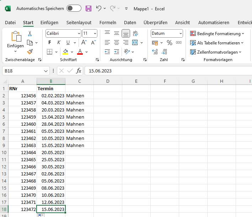Toggle bold formatting with F button
Image resolution: width=252 pixels, height=217 pixels.
50,43
